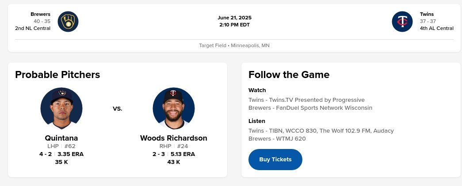This screenshot has width=462, height=186.
Task: Click Twins.TV Presented by Progressive text
Action: point(306,100)
